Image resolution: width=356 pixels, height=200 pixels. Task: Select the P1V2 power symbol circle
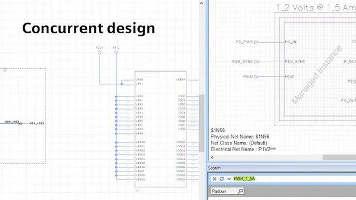[x=116, y=52]
